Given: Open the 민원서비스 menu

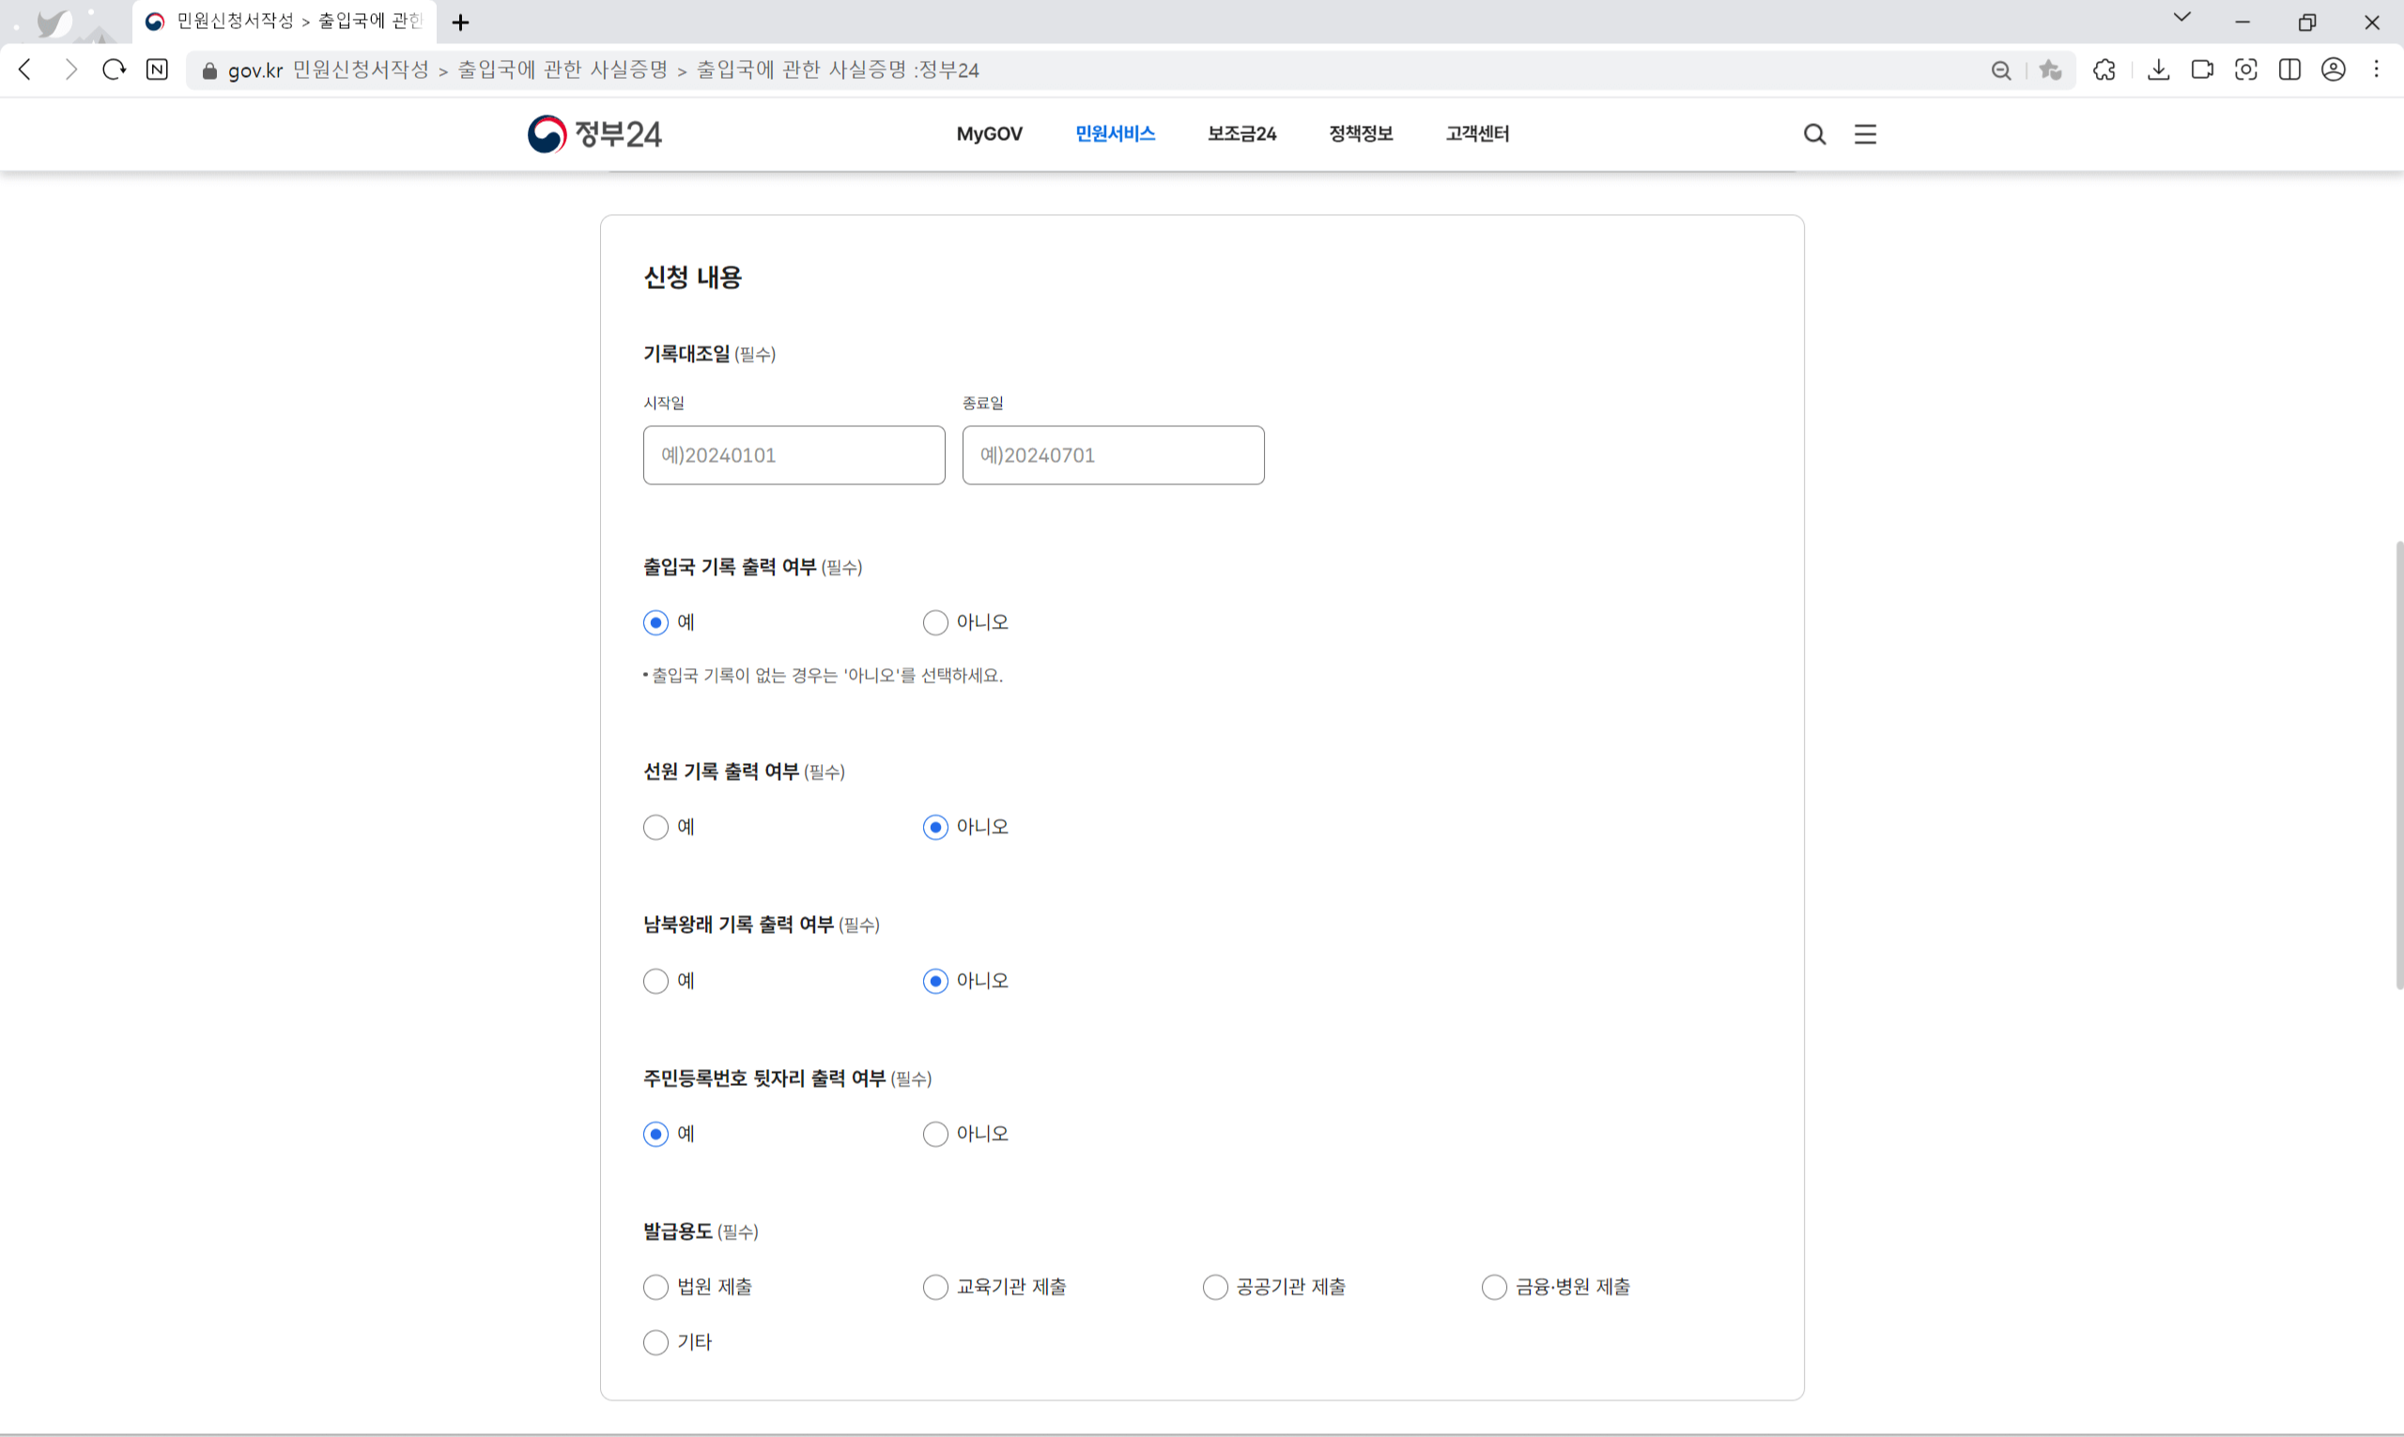Looking at the screenshot, I should 1115,133.
